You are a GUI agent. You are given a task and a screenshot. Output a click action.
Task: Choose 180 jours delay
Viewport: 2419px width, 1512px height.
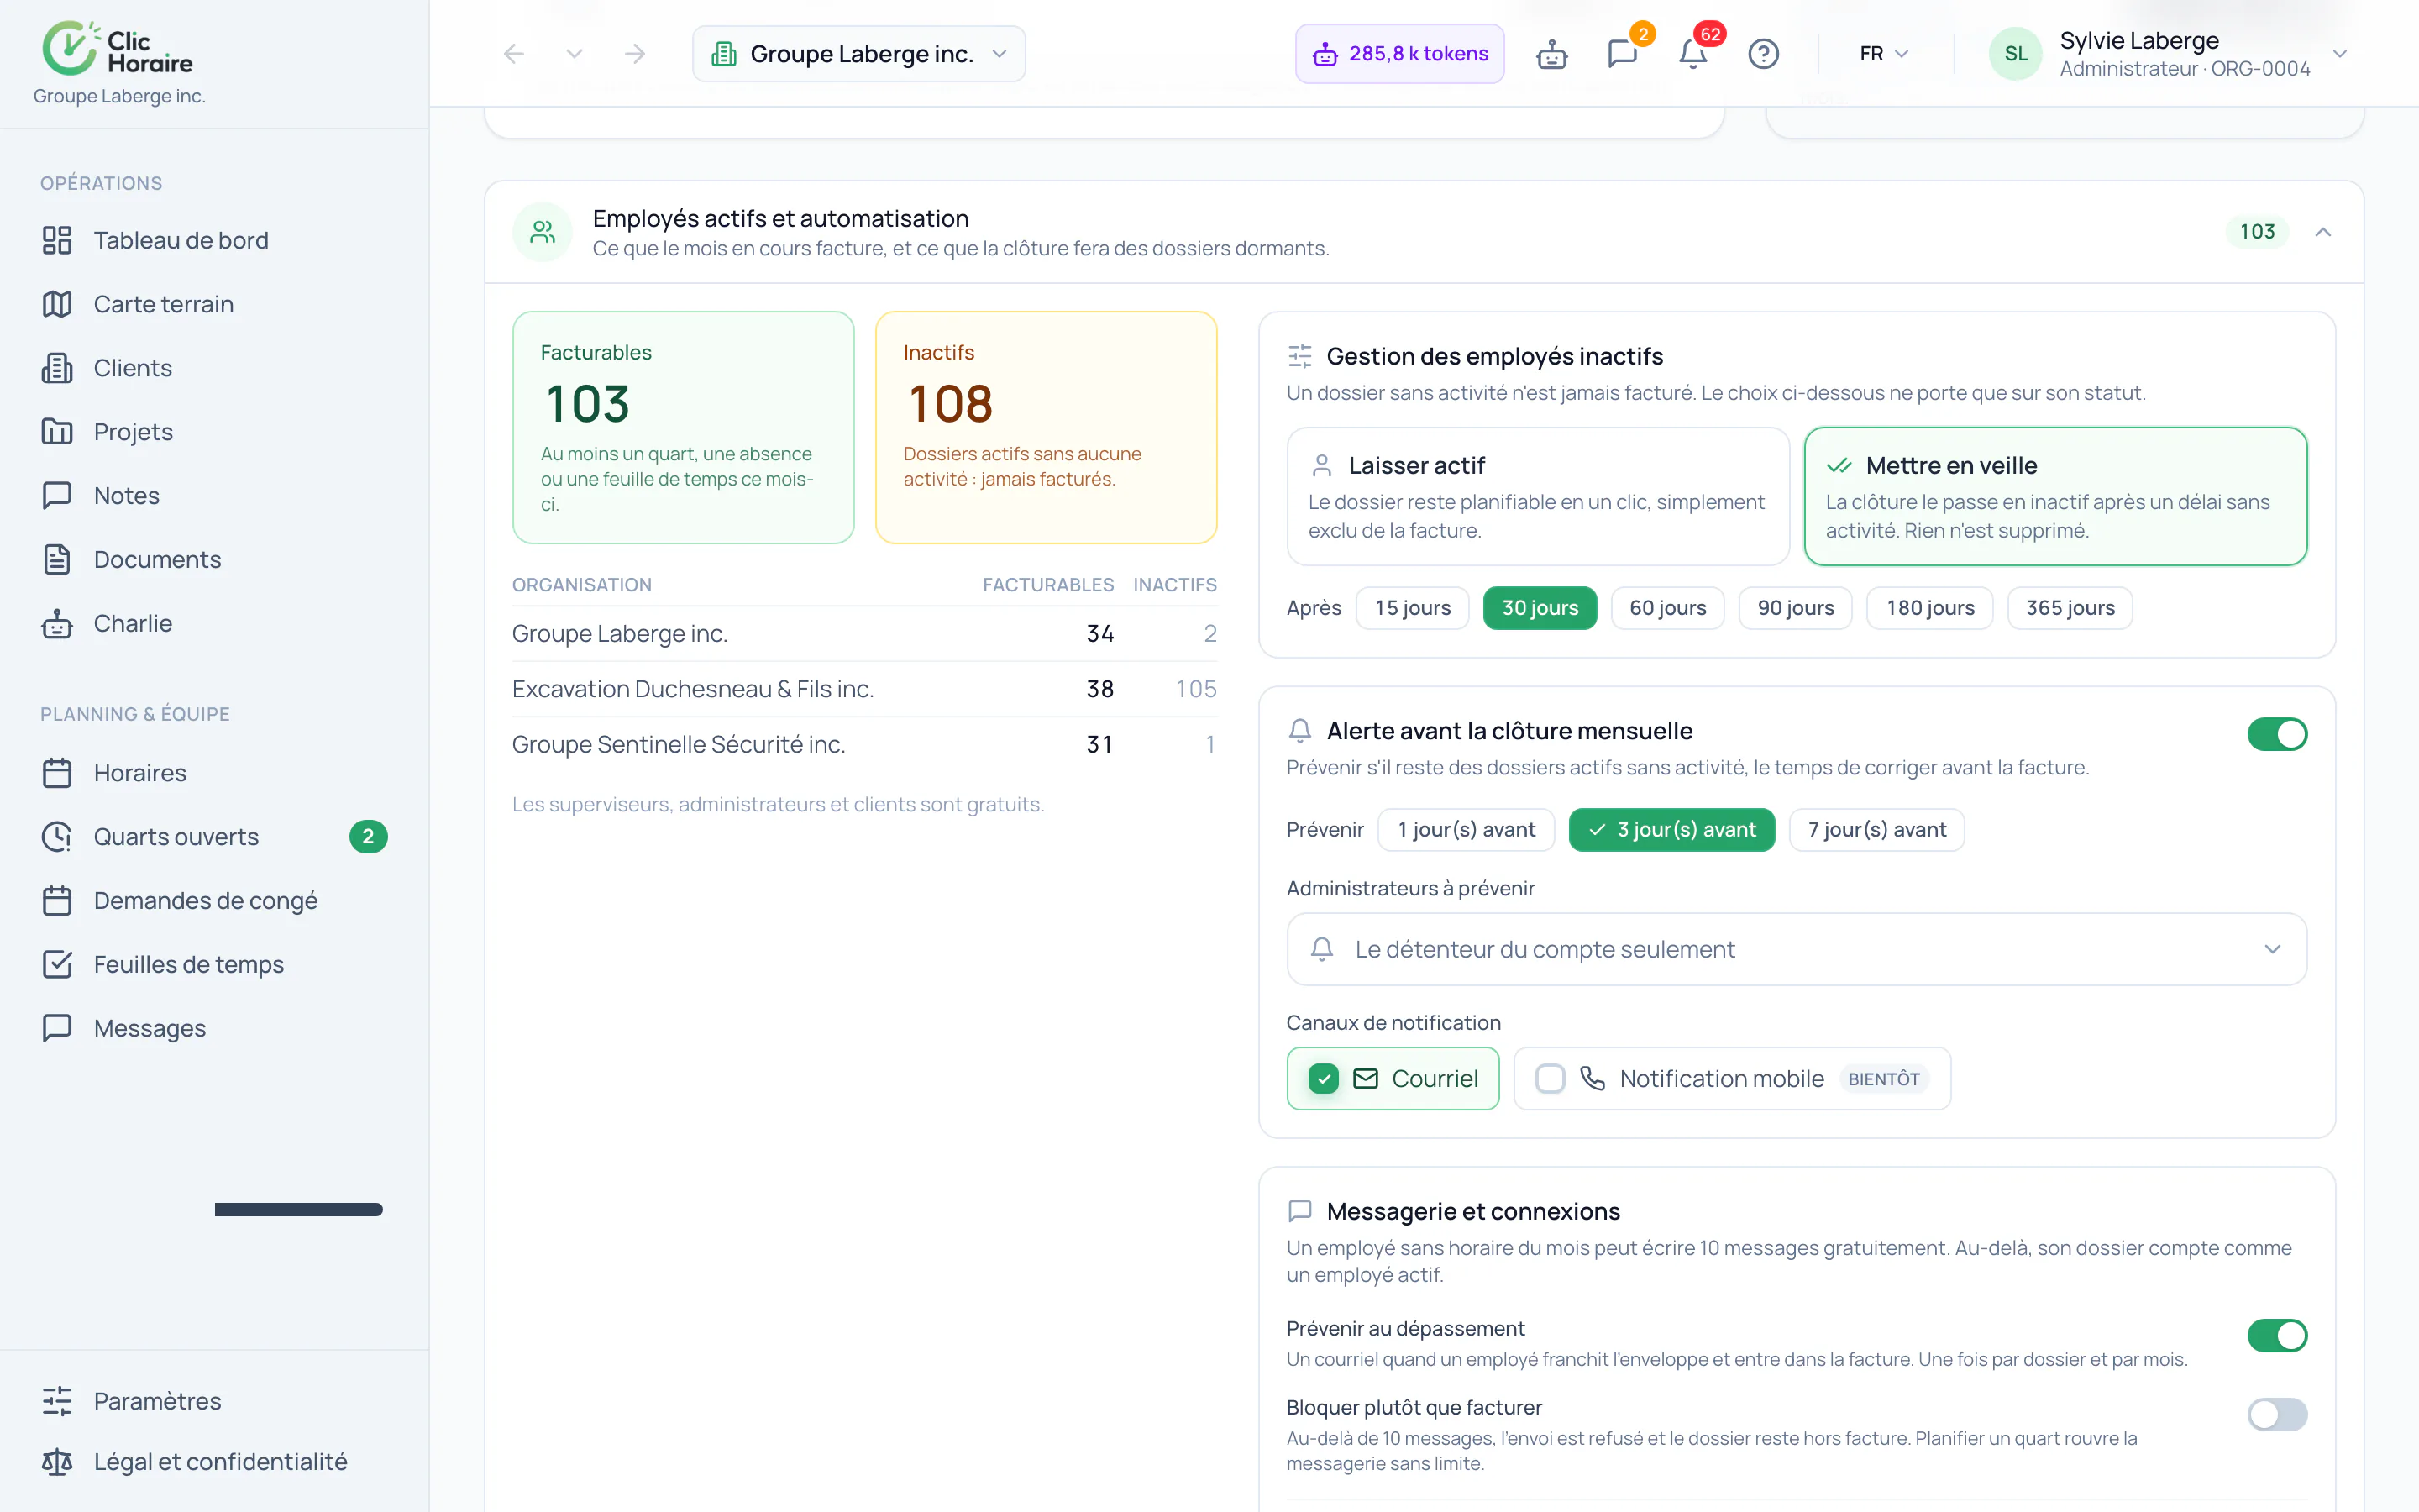point(1931,608)
